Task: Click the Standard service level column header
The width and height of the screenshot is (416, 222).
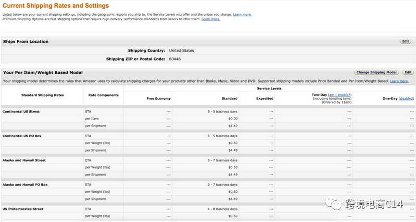Action: pos(229,99)
